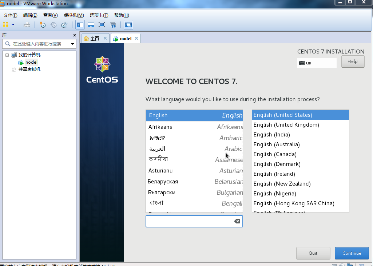The image size is (373, 266).
Task: Choose English (Canada) locale
Action: tap(301, 154)
